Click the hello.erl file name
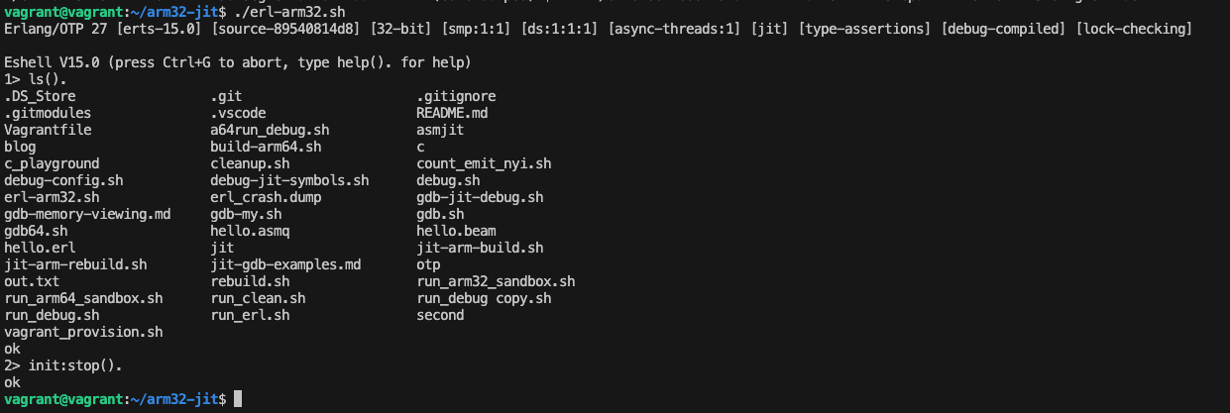Screen dimensions: 1230x413 (x=40, y=248)
